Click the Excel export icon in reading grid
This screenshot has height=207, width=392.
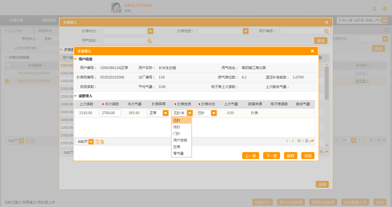pos(97,142)
